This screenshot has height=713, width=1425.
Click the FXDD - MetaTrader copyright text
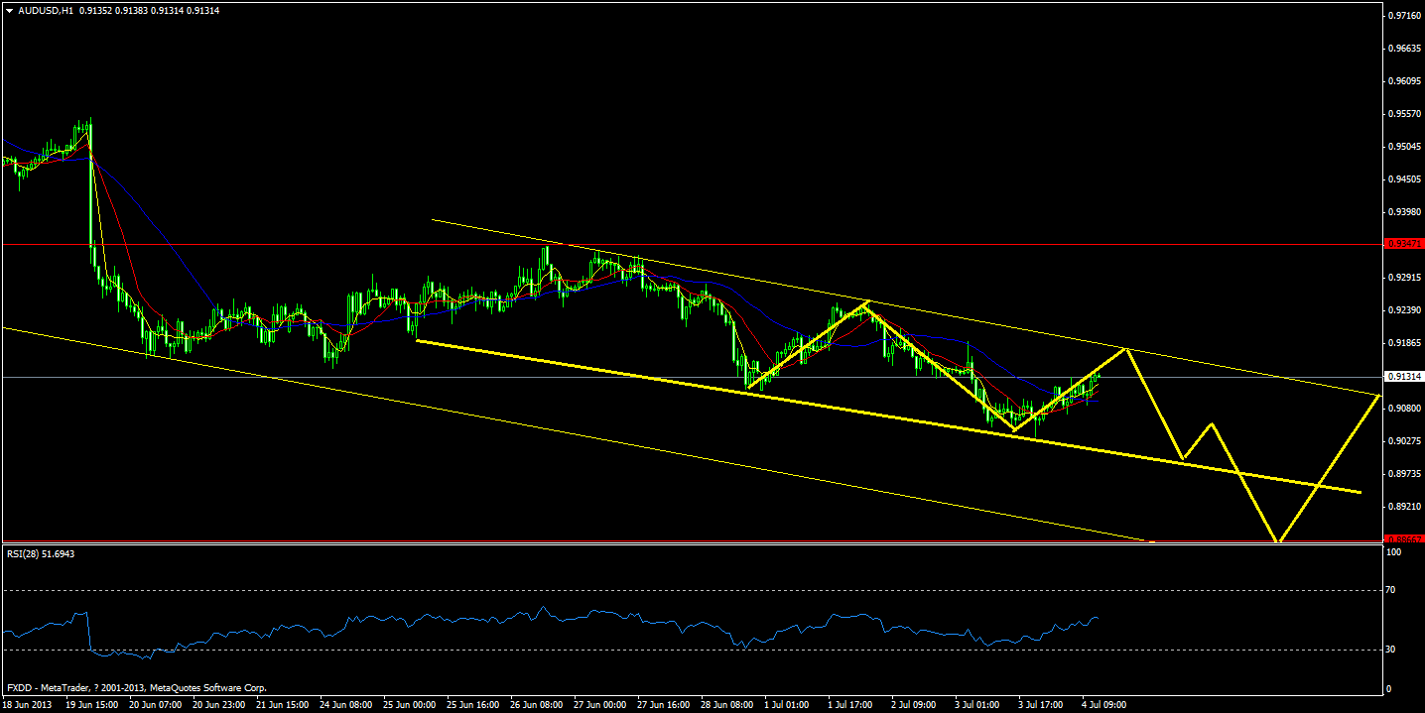pos(137,687)
